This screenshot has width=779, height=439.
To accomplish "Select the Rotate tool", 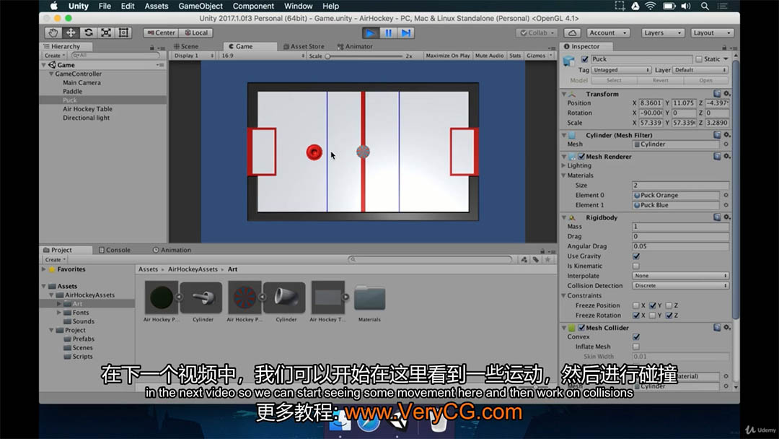I will point(88,32).
